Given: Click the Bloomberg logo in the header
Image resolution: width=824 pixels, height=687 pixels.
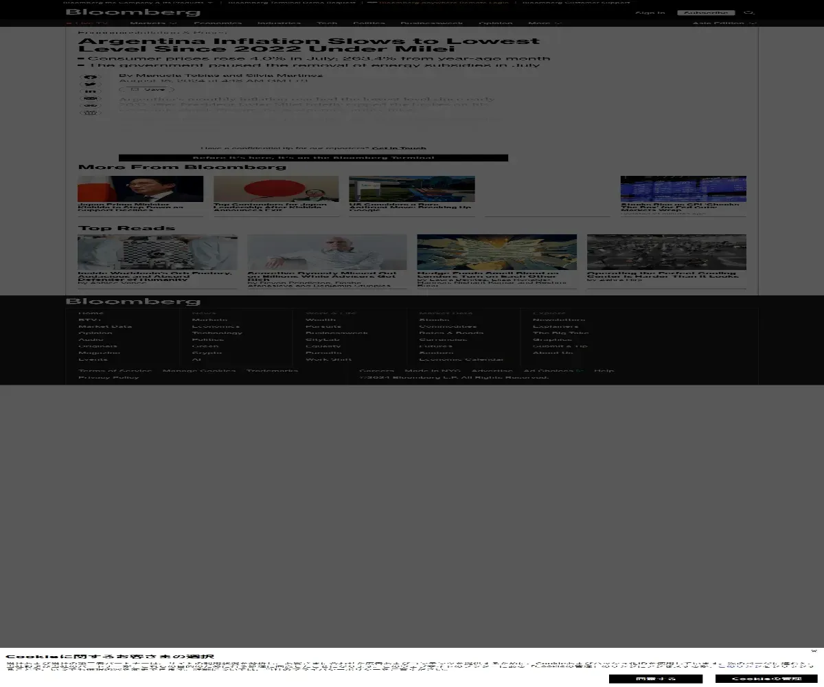Looking at the screenshot, I should click(133, 12).
